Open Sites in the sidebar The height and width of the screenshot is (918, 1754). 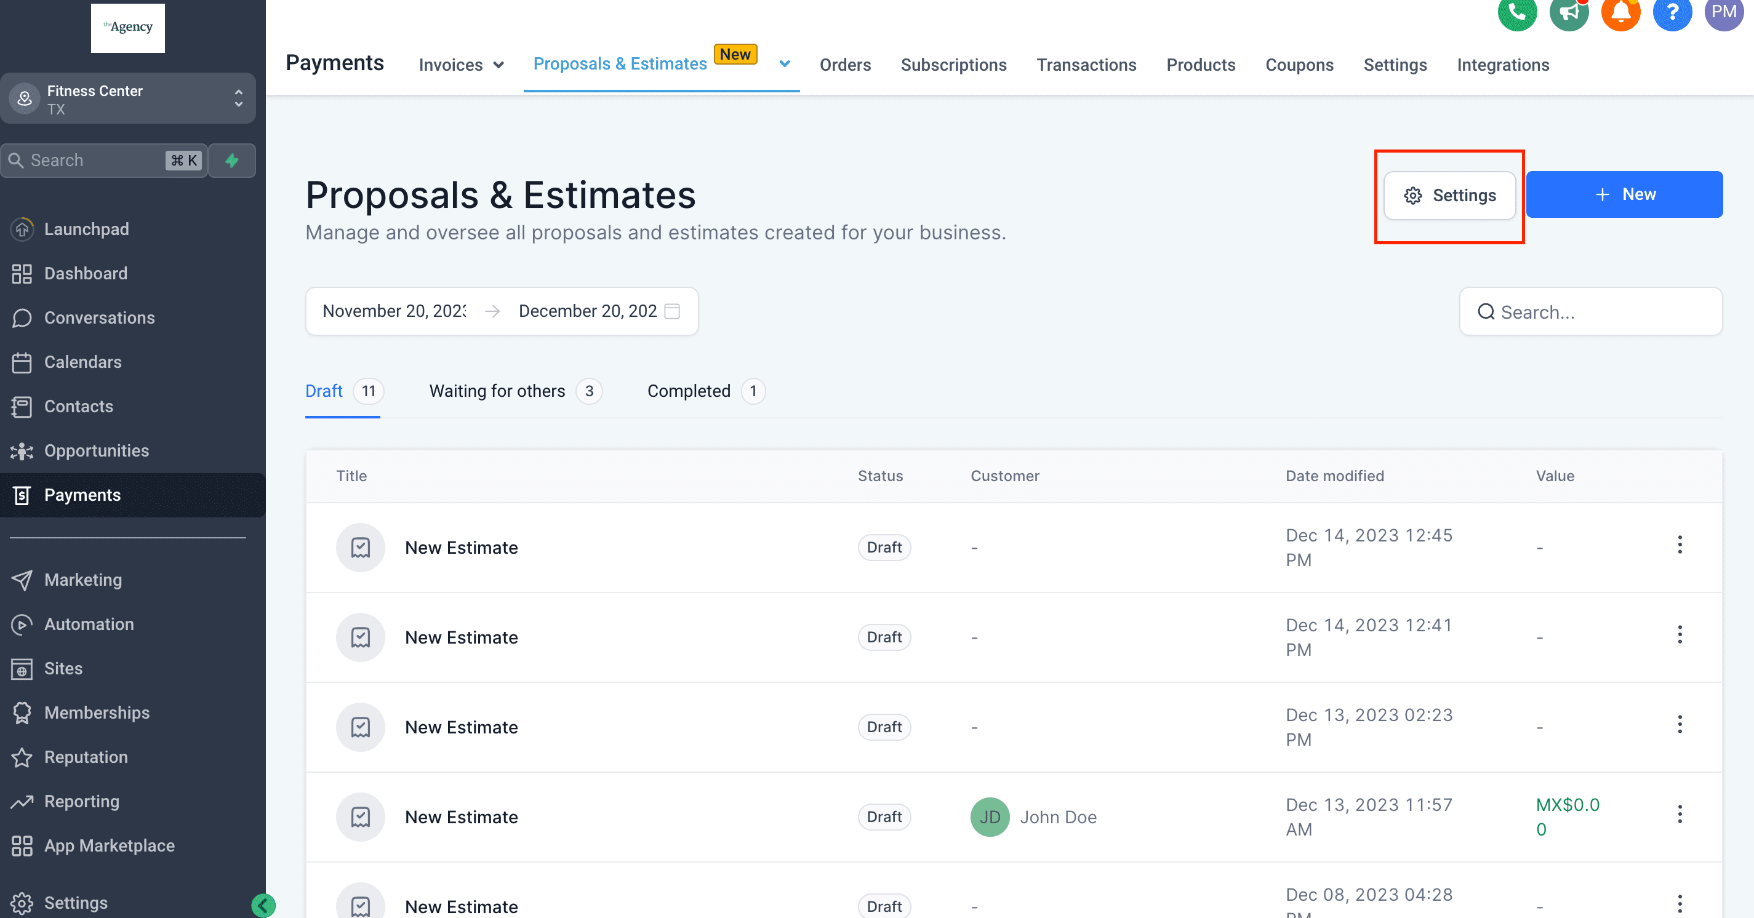(x=63, y=668)
